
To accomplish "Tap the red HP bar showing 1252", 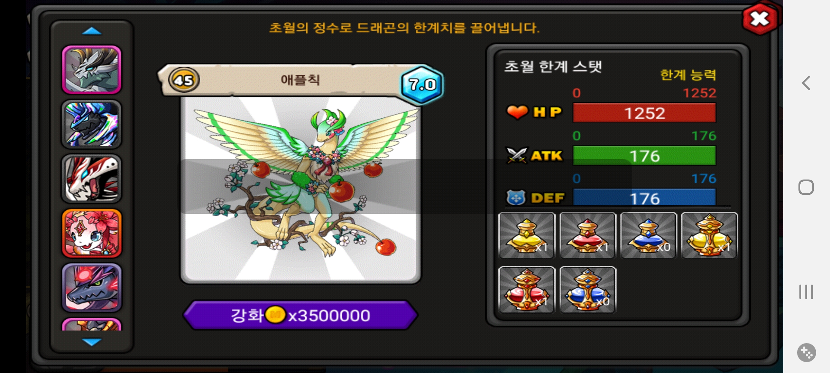I will (x=644, y=113).
